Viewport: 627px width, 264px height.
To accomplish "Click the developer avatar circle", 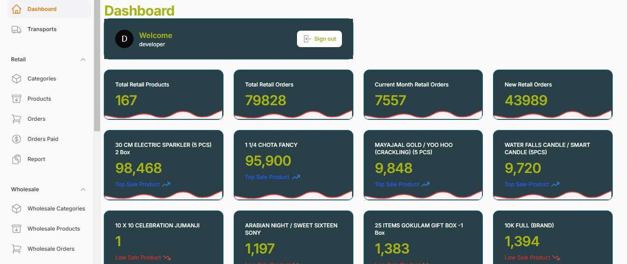I will click(124, 39).
